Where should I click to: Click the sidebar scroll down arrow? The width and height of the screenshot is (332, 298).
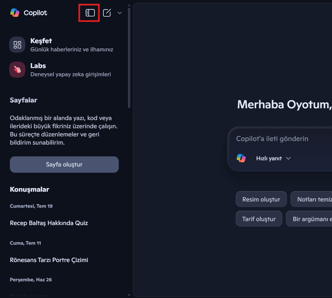(x=129, y=295)
